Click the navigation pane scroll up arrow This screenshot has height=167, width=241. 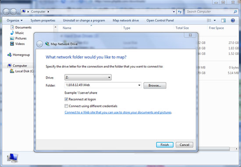[x=56, y=27]
